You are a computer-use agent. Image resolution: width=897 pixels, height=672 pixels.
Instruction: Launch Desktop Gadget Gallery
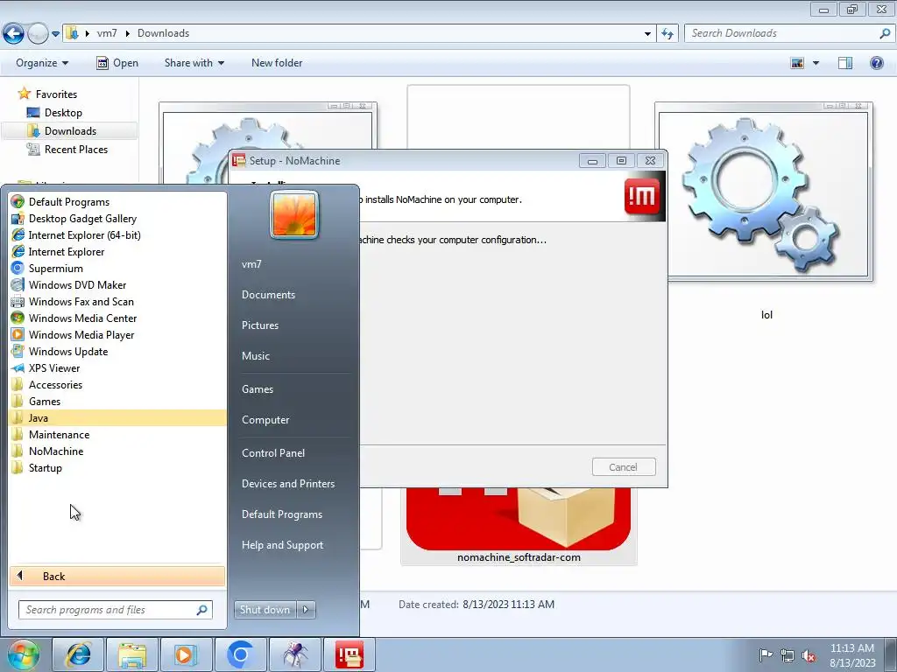pyautogui.click(x=82, y=218)
